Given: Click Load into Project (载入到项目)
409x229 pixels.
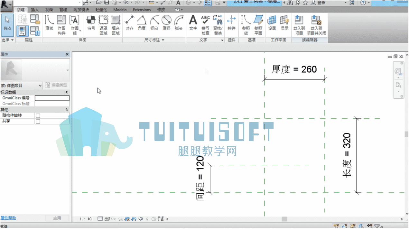Looking at the screenshot, I should point(299,25).
